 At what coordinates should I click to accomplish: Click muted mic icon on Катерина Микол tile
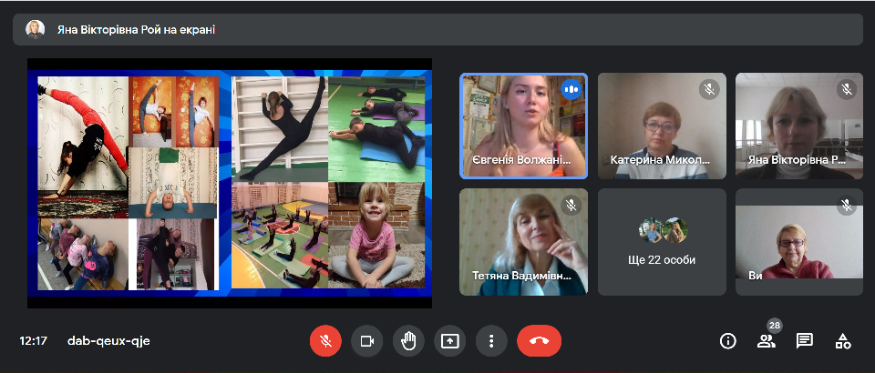tap(709, 89)
